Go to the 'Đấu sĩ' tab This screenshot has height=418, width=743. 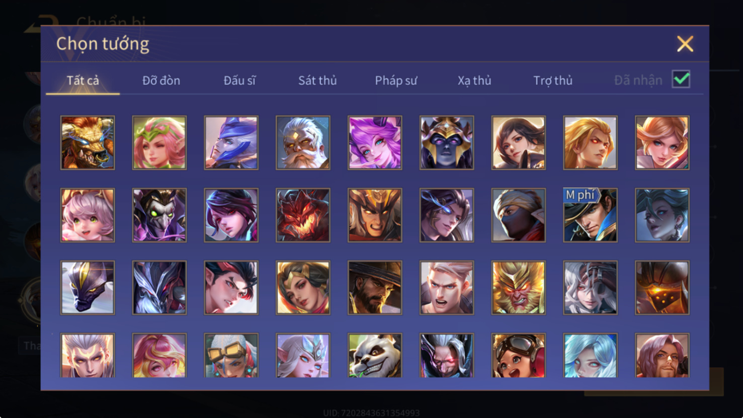239,80
